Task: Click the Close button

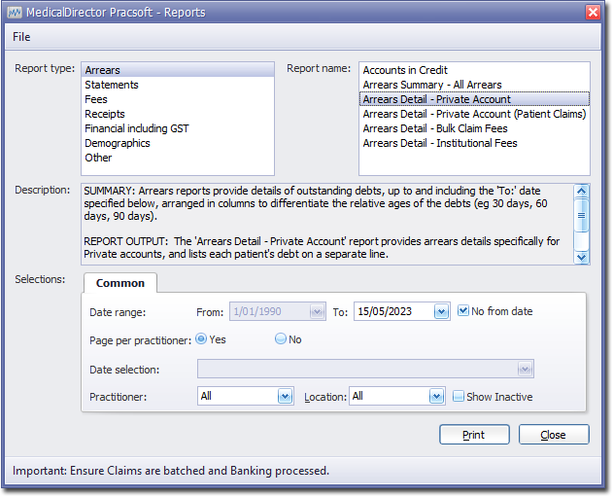Action: [x=553, y=435]
